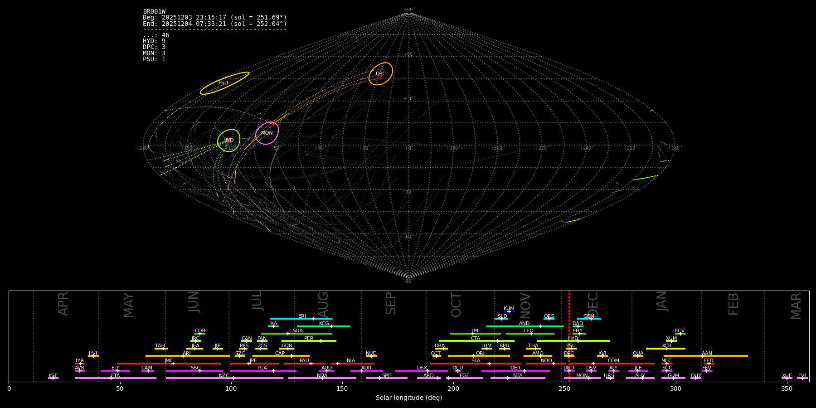Image resolution: width=816 pixels, height=408 pixels.
Task: Click the station code BR001W header text
Action: click(x=154, y=12)
